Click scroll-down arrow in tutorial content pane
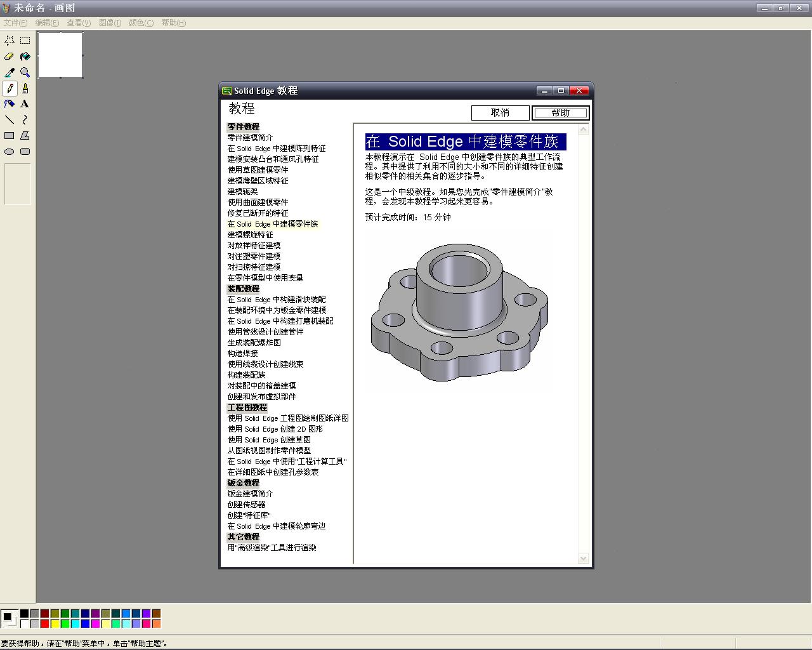The width and height of the screenshot is (812, 650). 584,559
